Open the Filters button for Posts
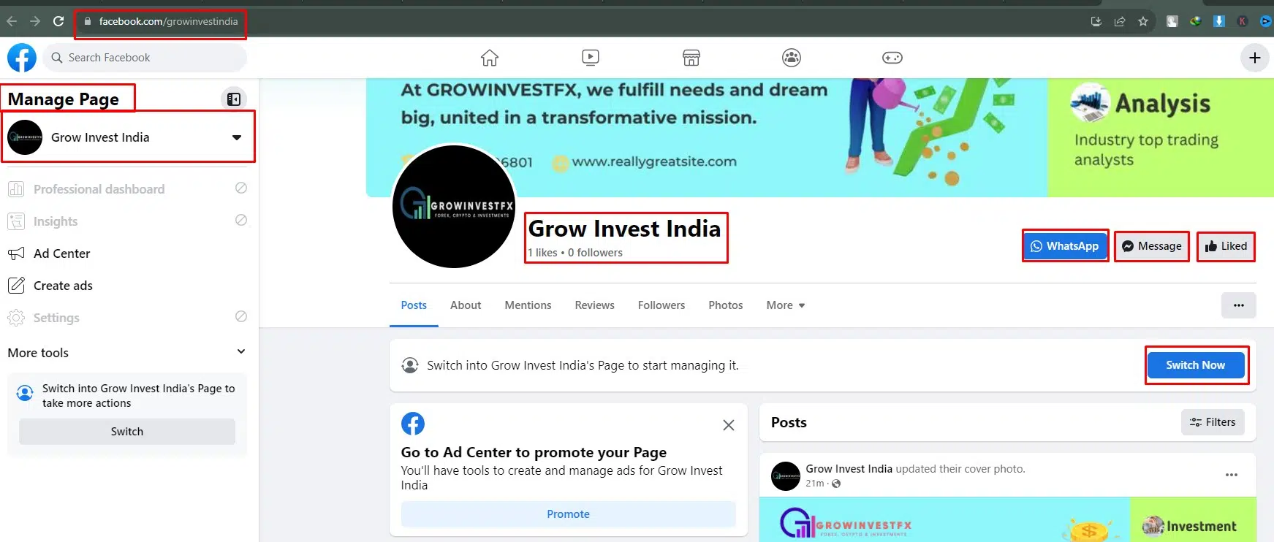The width and height of the screenshot is (1274, 542). tap(1213, 422)
